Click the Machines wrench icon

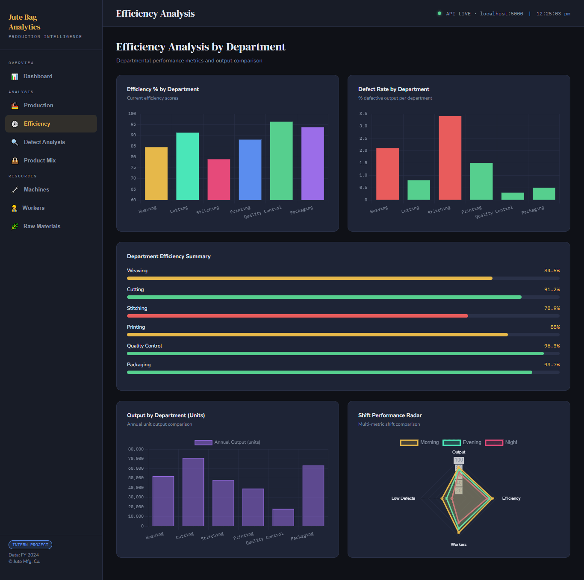(x=15, y=190)
